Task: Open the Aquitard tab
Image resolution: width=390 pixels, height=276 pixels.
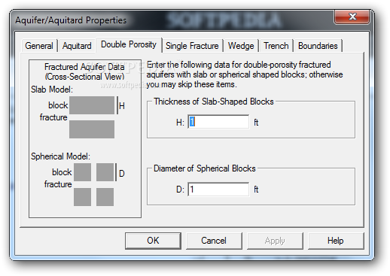Action: (x=77, y=46)
